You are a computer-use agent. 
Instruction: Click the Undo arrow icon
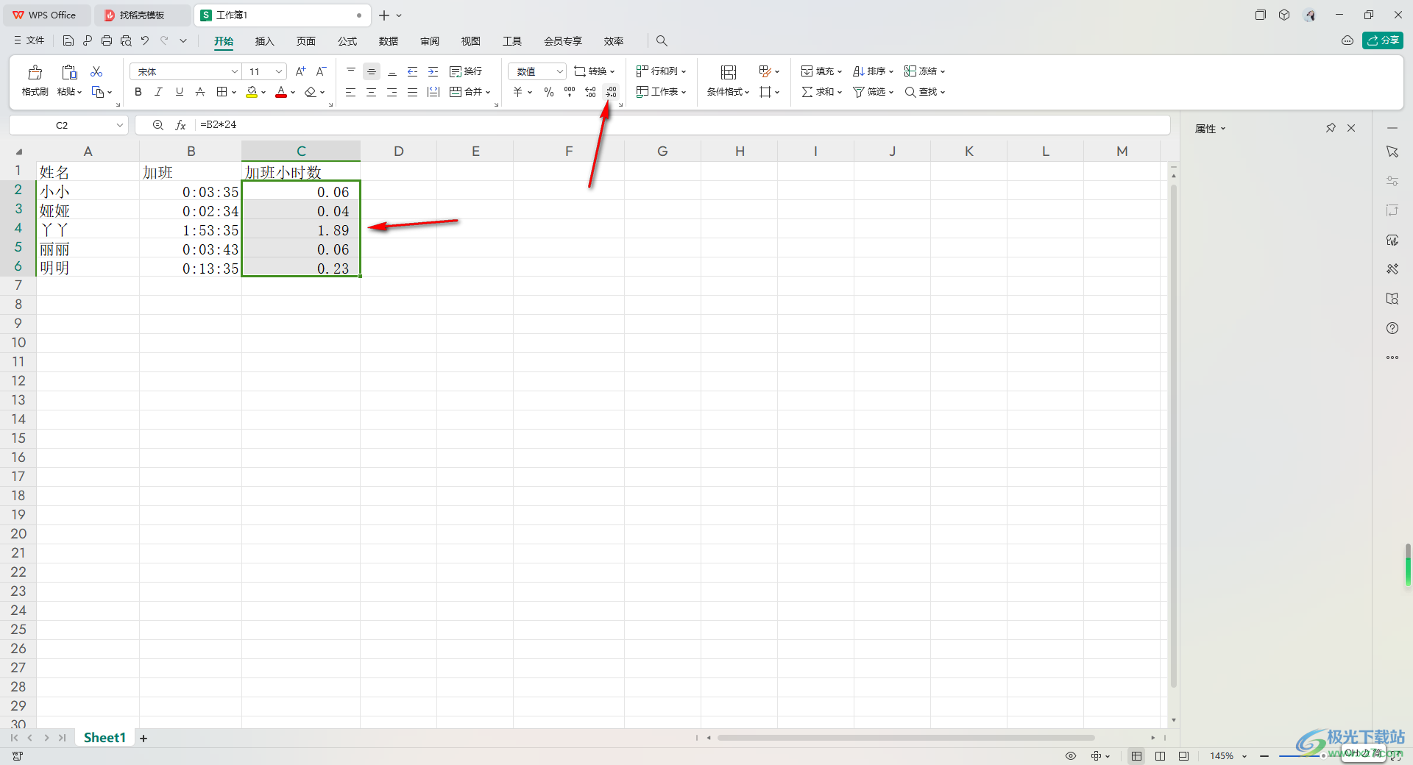145,40
